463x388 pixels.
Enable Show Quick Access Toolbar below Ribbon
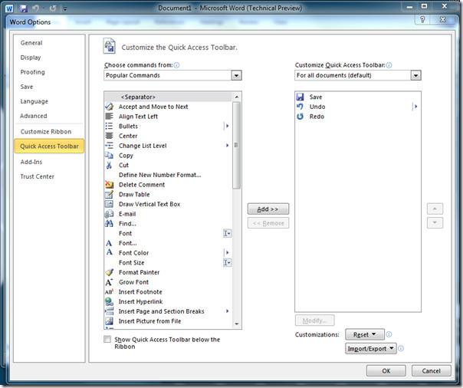point(107,339)
